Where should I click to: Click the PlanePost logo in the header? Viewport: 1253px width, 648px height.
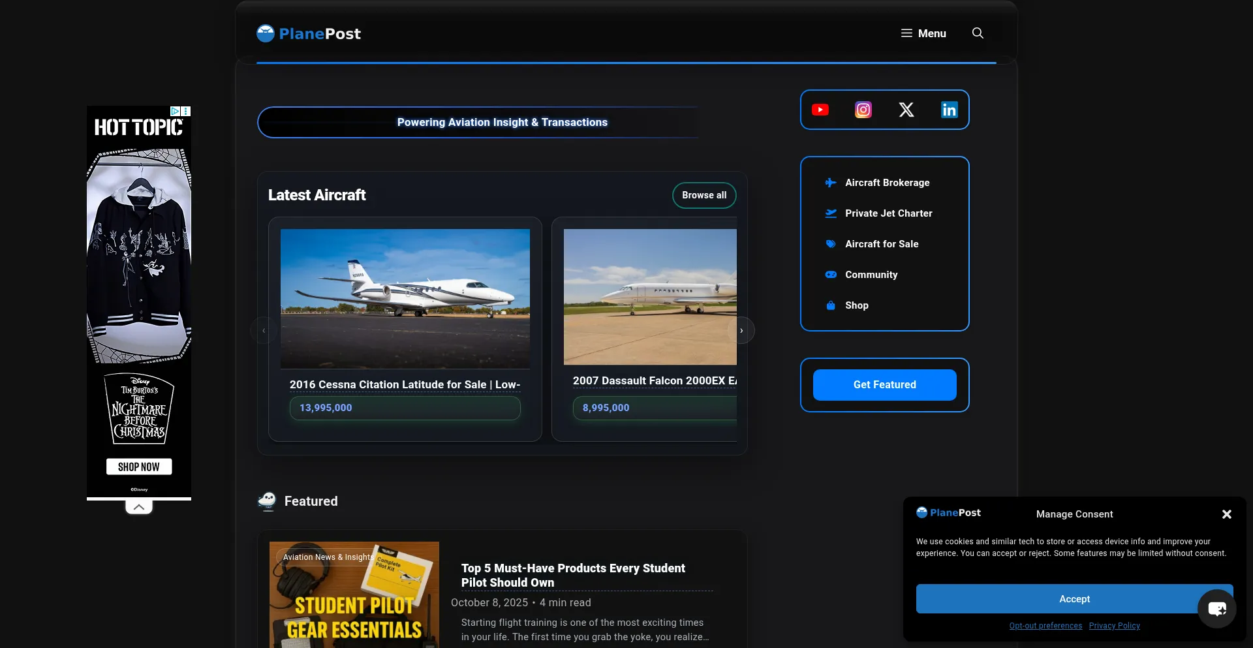[309, 33]
